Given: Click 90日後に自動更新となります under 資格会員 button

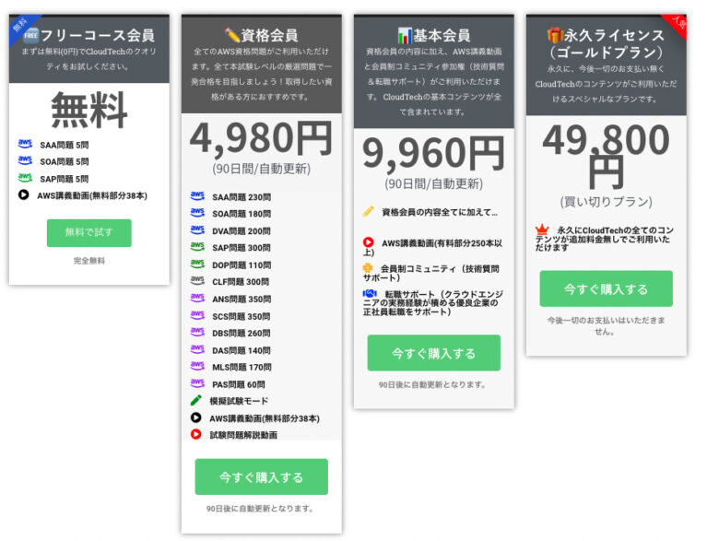Looking at the screenshot, I should [x=260, y=509].
